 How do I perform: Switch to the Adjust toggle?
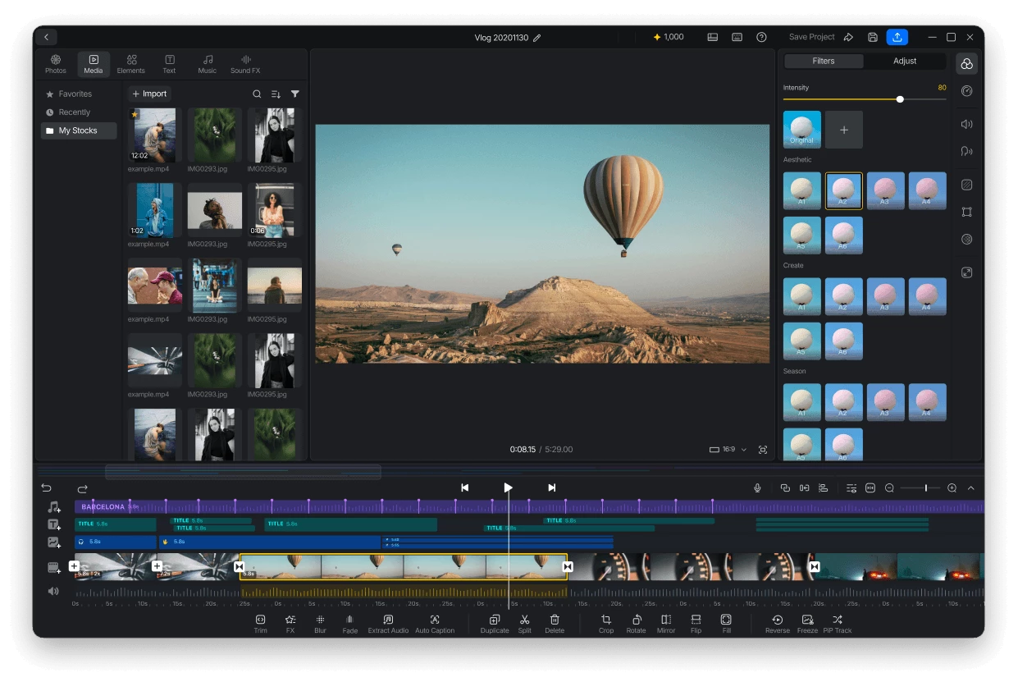click(x=905, y=61)
